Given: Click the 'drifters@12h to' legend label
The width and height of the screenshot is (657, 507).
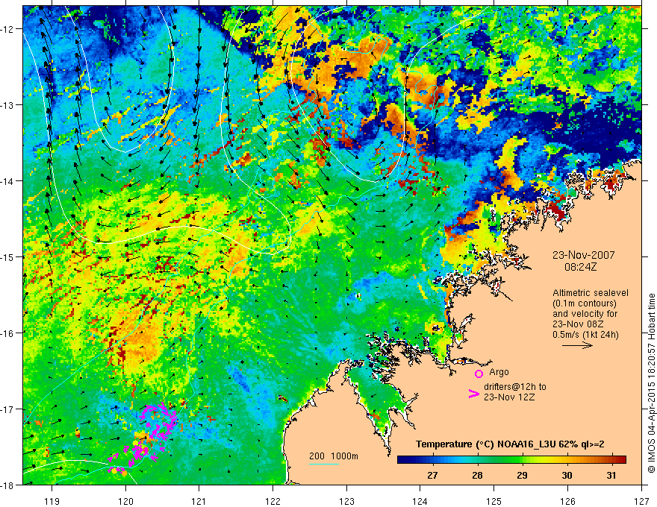Looking at the screenshot, I should [x=515, y=387].
